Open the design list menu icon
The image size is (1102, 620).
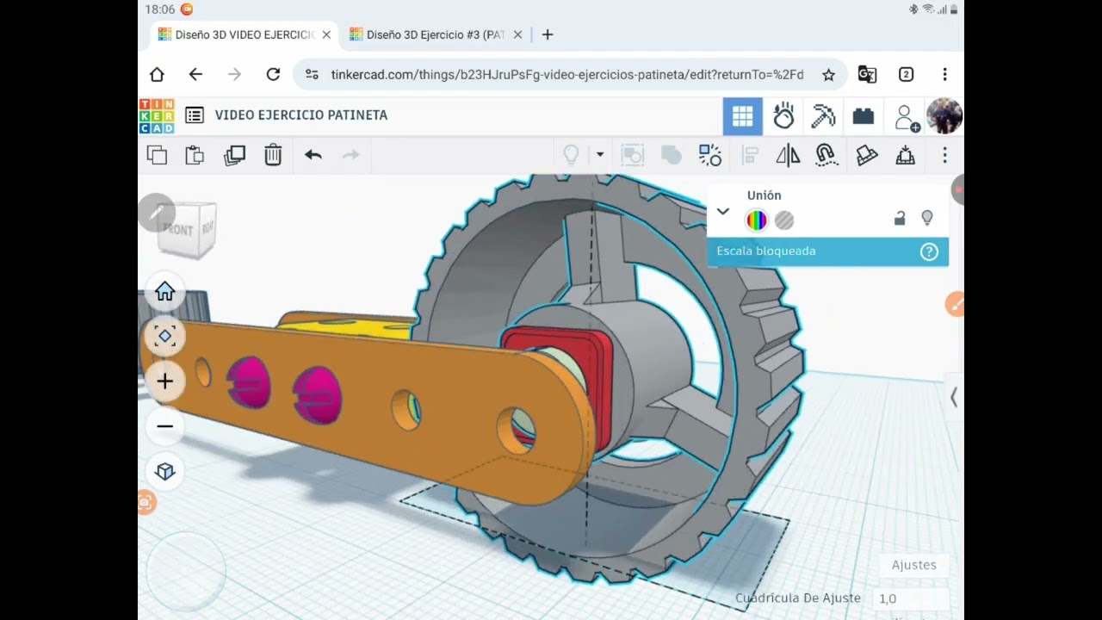pos(195,115)
